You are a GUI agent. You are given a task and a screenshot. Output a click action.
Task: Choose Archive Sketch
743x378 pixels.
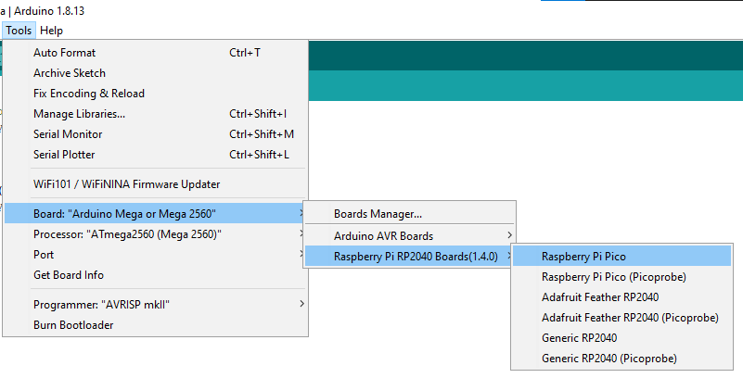click(156, 73)
